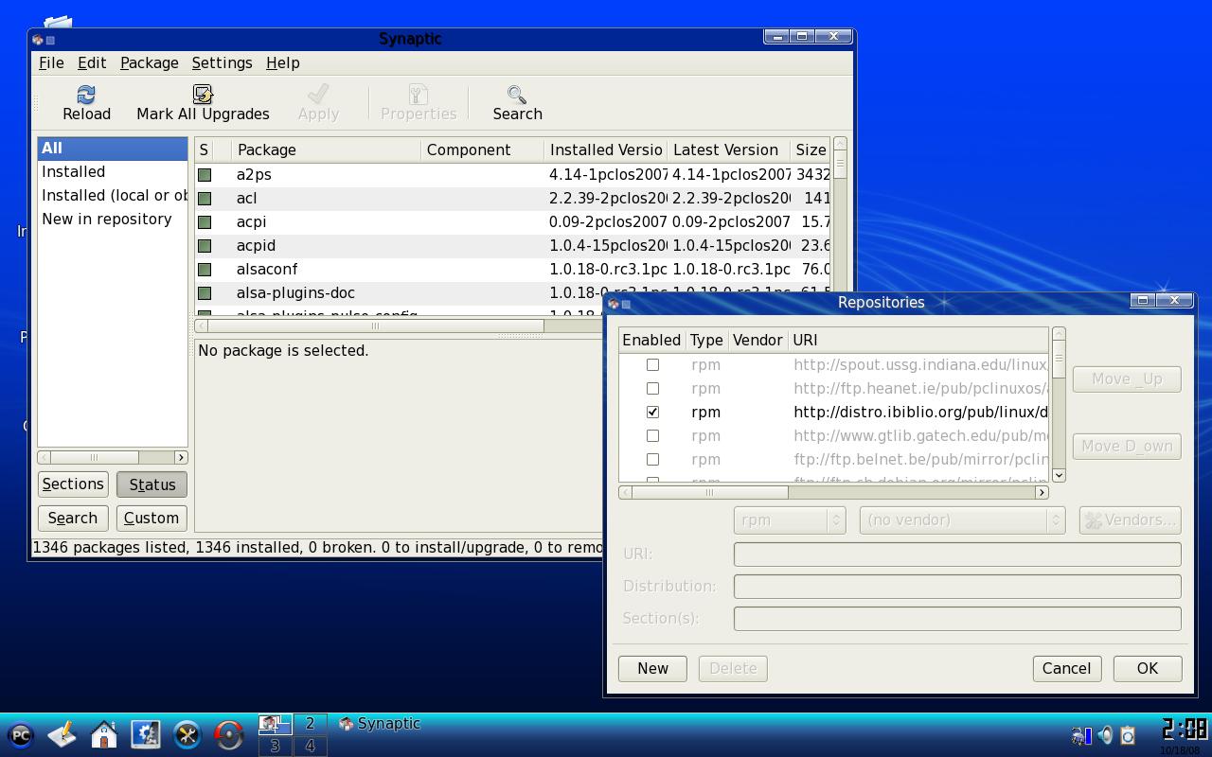1212x757 pixels.
Task: Open the Search toolbar icon
Action: (517, 95)
